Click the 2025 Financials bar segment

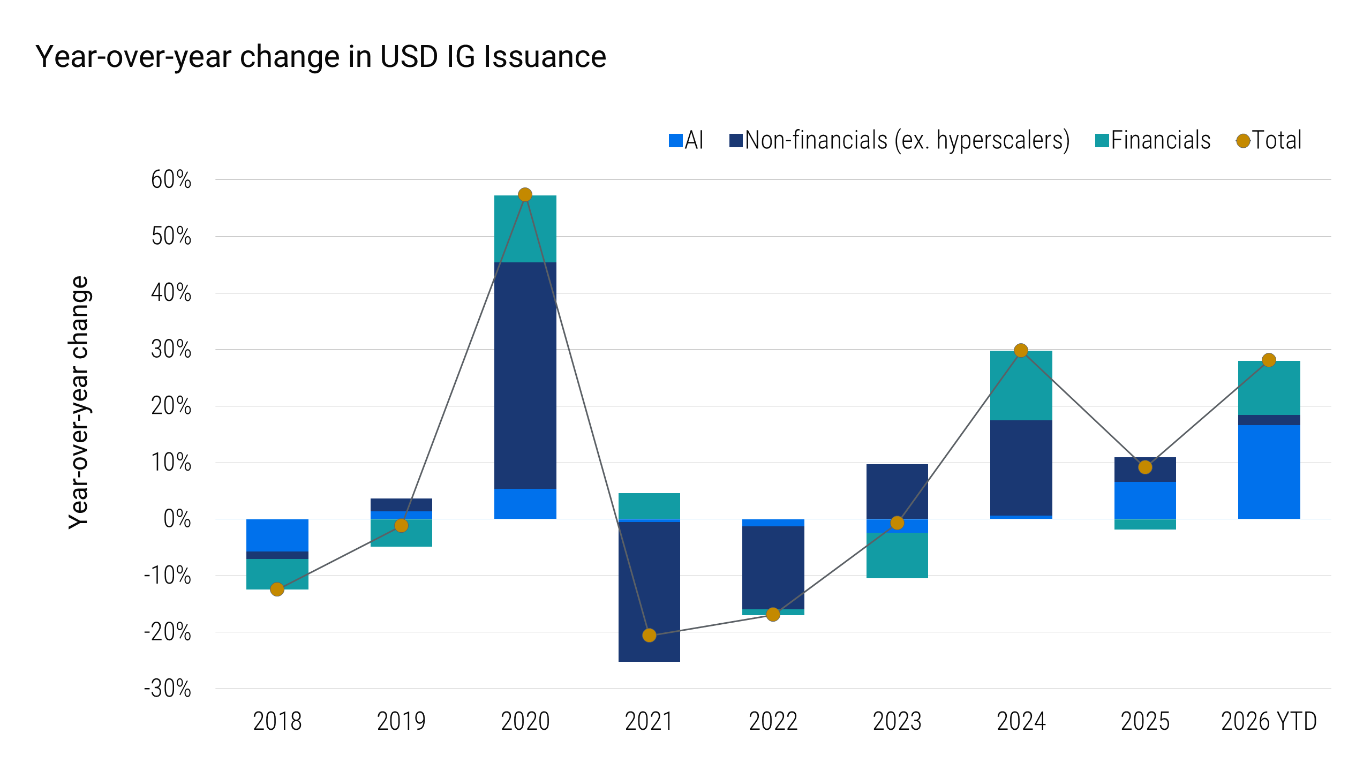(x=1145, y=525)
